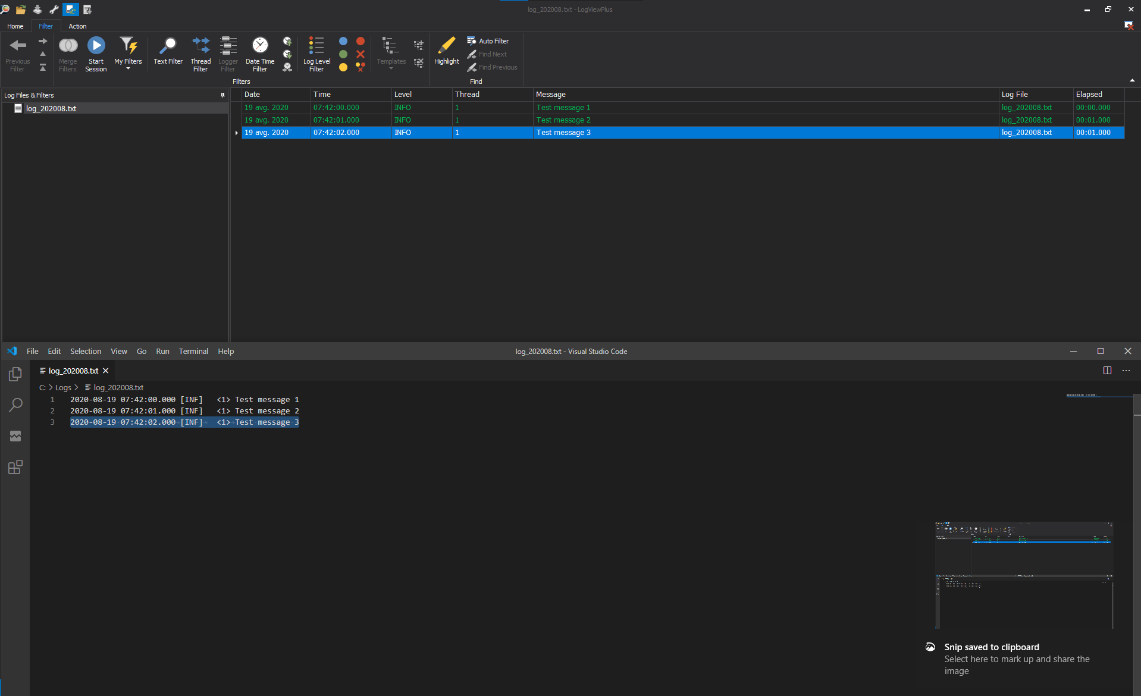The height and width of the screenshot is (696, 1141).
Task: Open the Text Filter tool
Action: click(168, 51)
